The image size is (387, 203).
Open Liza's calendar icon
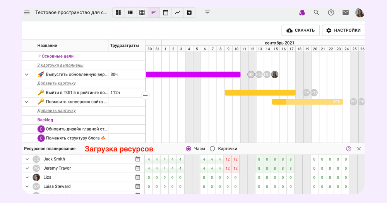(138, 177)
